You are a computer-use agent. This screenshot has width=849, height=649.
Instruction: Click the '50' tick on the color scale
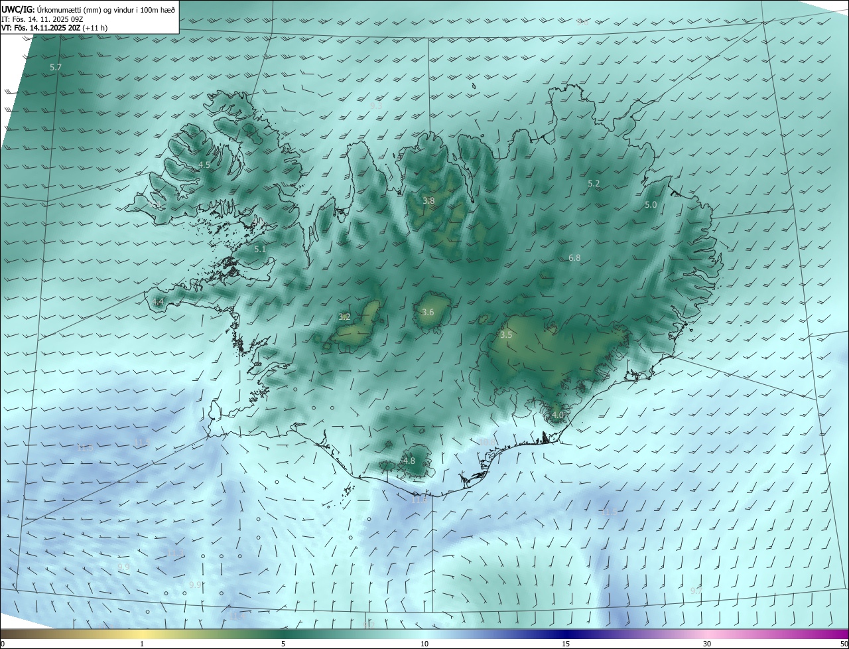pos(844,644)
